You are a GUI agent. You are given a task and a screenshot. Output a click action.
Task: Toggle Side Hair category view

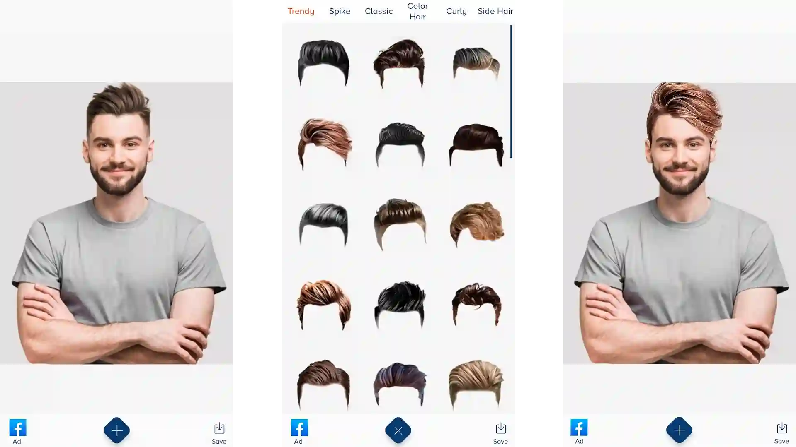pyautogui.click(x=495, y=11)
